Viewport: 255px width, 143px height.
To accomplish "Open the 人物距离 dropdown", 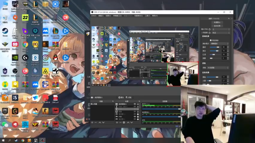I will point(221,33).
